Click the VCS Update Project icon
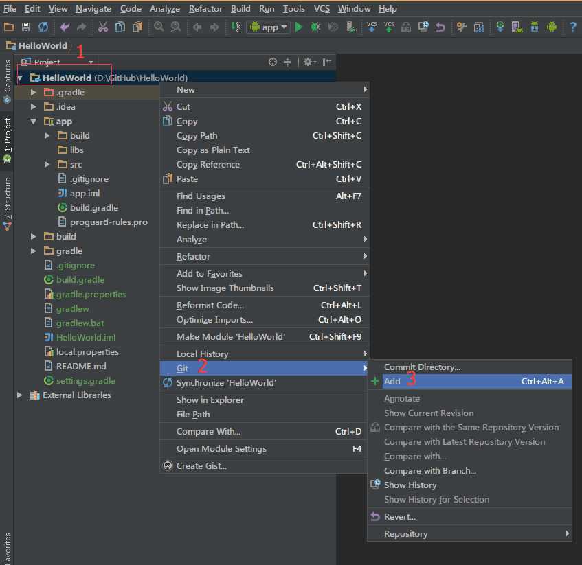Viewport: 582px width, 565px height. point(372,27)
